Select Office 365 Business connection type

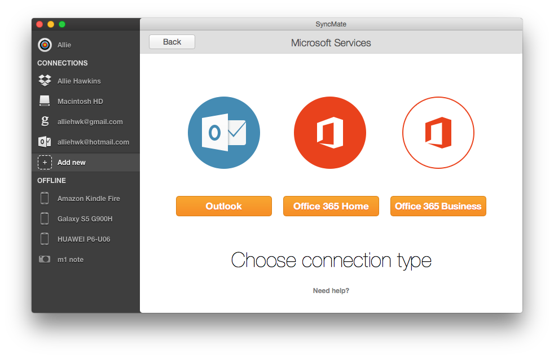click(x=438, y=206)
